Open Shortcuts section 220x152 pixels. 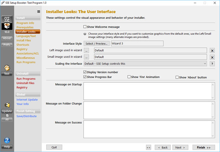pyautogui.click(x=23, y=45)
